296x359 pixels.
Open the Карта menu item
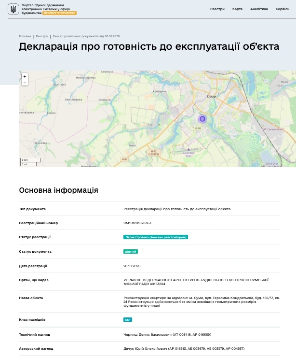tap(237, 9)
